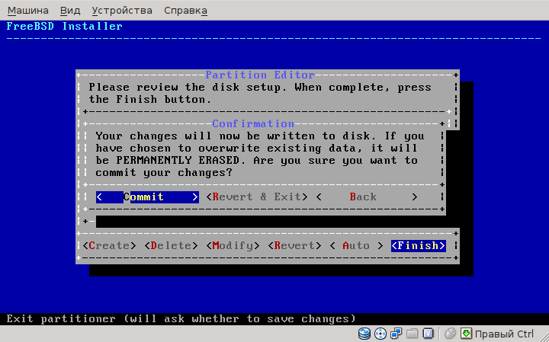Viewport: 549px width, 342px height.
Task: Click the shared folders status icon
Action: click(x=413, y=334)
